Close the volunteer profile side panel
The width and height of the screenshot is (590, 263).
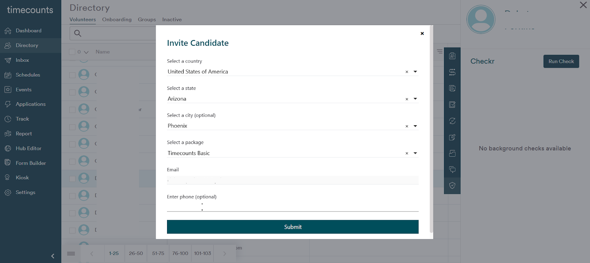[583, 5]
